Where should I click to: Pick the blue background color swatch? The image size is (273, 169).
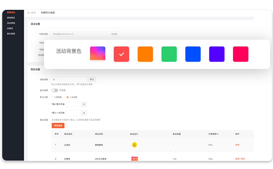point(193,54)
